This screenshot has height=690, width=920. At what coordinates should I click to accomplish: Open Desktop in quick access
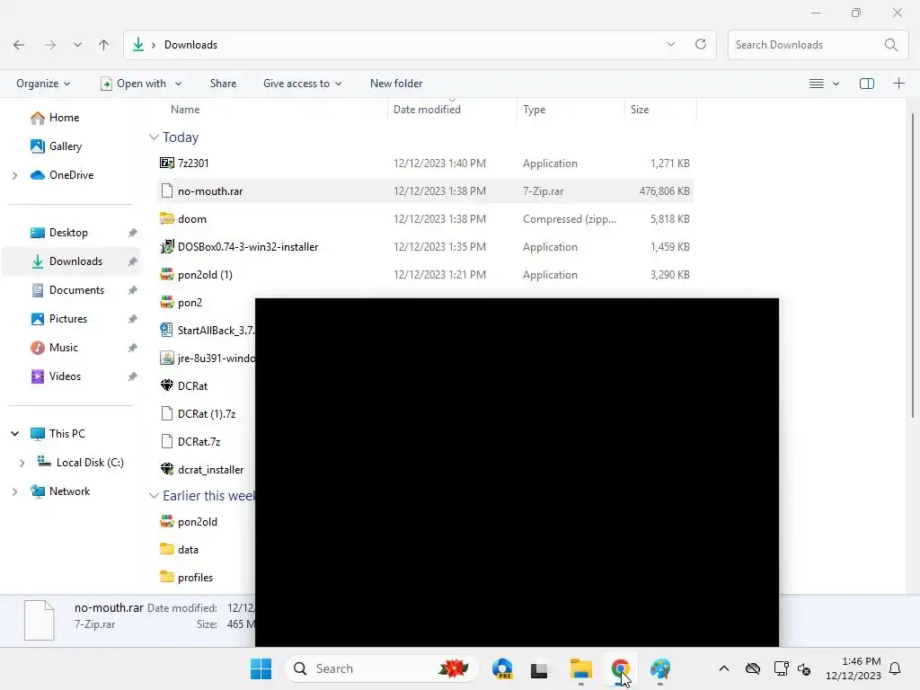58,233
